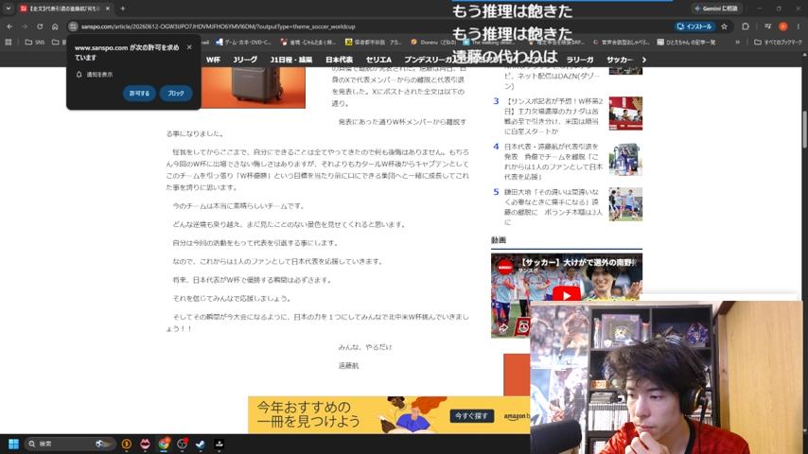Block notifications with ブロック button
The width and height of the screenshot is (808, 454).
click(x=176, y=94)
